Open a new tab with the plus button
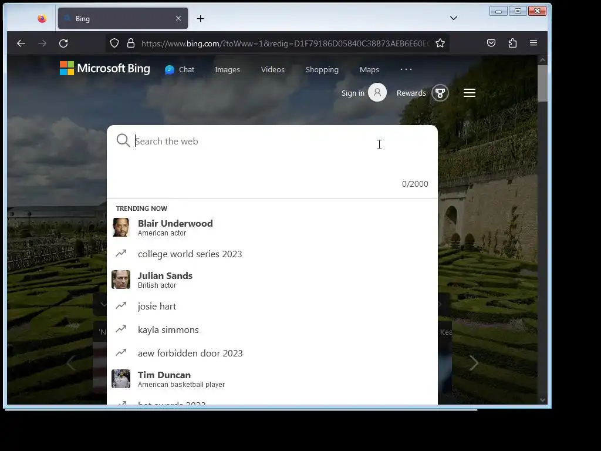The image size is (601, 451). click(x=201, y=18)
